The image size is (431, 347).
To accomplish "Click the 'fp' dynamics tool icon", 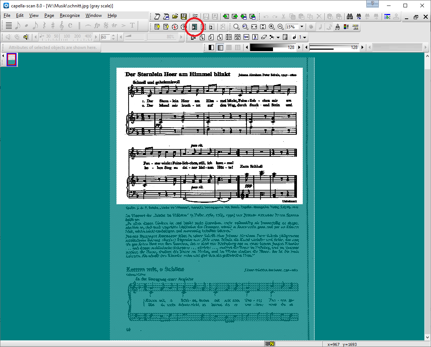I will (97, 26).
